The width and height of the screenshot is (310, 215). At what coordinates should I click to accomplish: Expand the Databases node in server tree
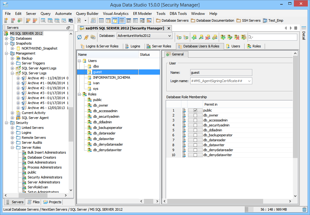(x=7, y=38)
